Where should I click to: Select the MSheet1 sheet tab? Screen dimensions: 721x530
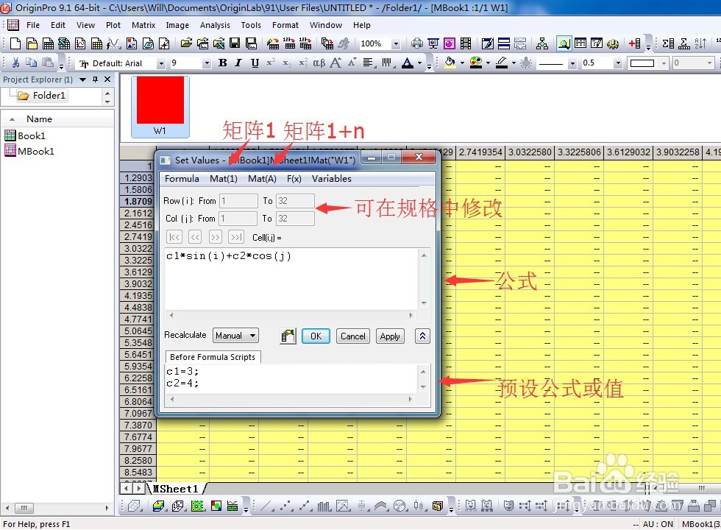click(176, 489)
